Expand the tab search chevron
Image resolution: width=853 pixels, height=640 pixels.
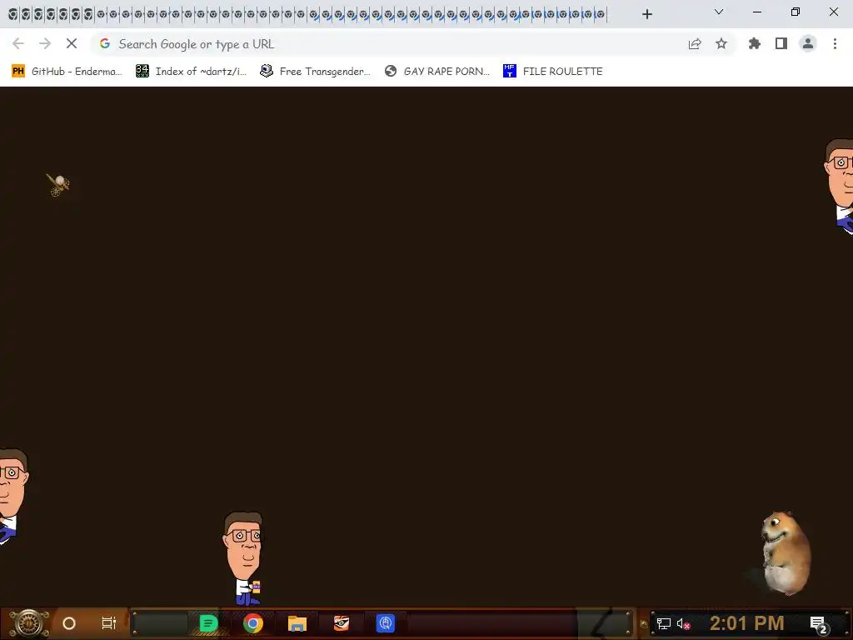719,12
